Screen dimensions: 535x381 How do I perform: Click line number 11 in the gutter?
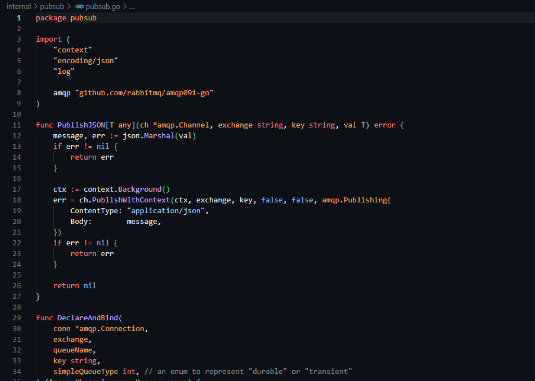(x=17, y=125)
